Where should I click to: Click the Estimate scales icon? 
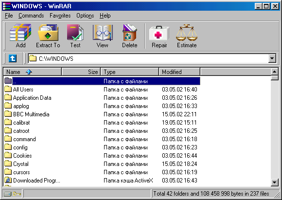187,33
